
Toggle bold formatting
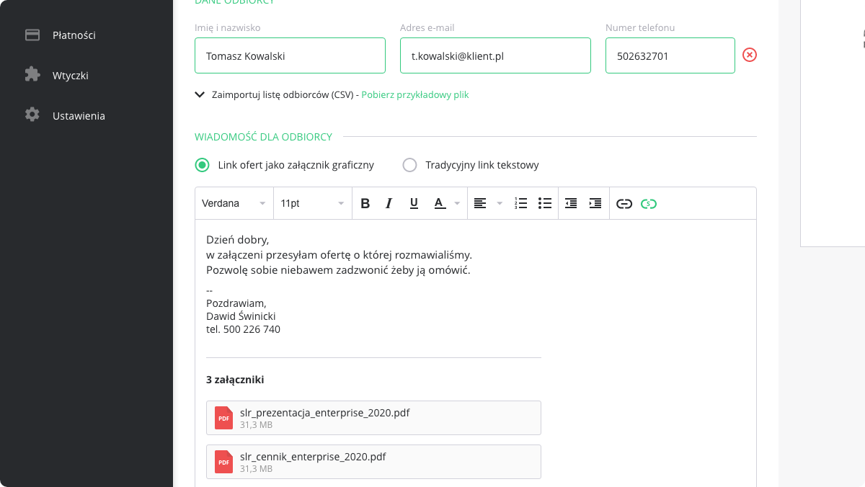tap(365, 204)
